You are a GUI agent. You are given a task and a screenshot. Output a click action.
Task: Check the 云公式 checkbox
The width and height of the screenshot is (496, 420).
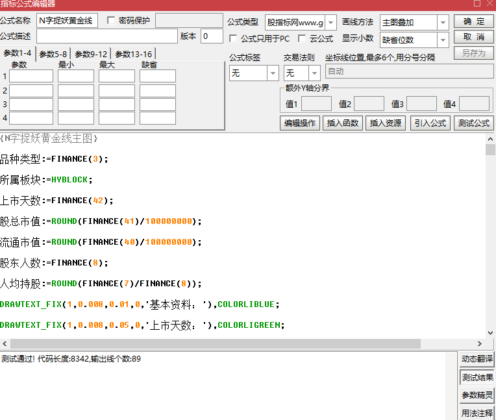point(302,38)
